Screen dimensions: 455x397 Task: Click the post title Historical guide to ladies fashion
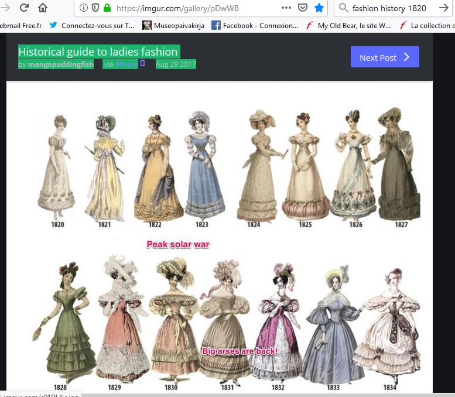(x=99, y=52)
